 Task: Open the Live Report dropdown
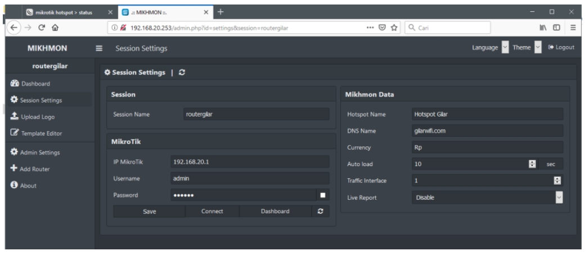pos(487,197)
